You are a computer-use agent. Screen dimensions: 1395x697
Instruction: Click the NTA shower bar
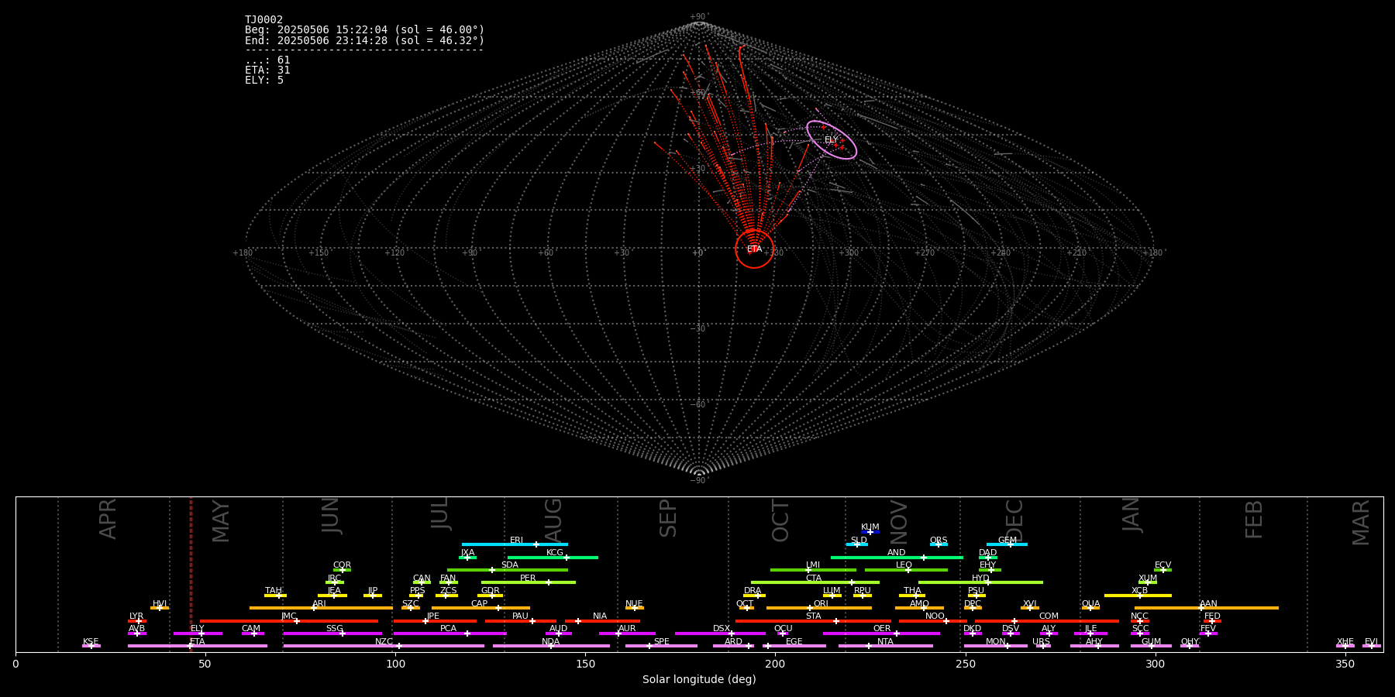click(885, 646)
